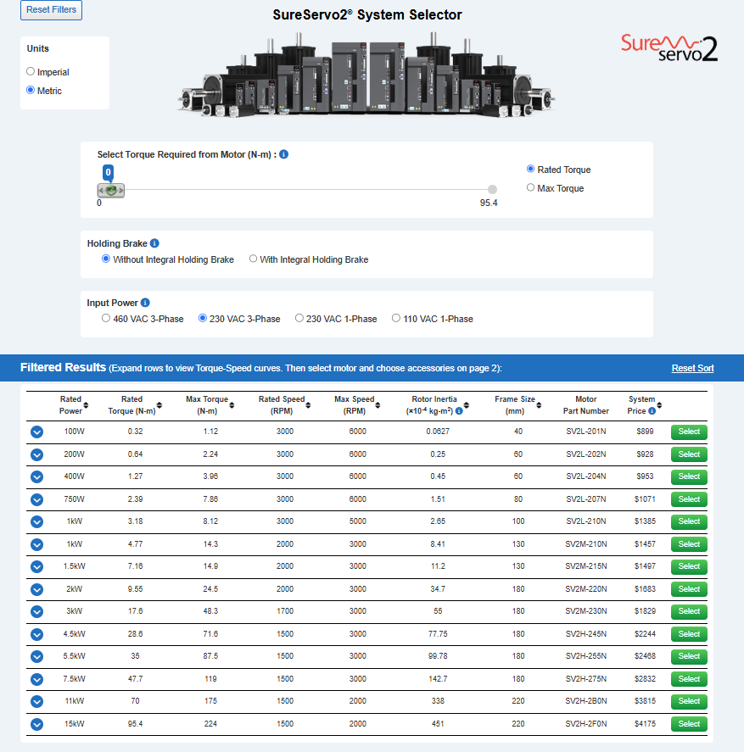Viewport: 744px width, 752px height.
Task: Select Imperial units option
Action: [31, 72]
